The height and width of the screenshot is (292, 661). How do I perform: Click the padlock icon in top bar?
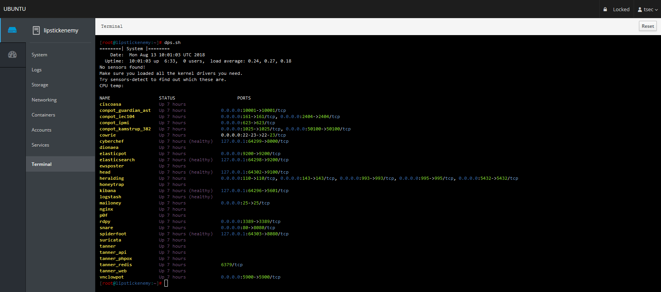click(x=605, y=9)
